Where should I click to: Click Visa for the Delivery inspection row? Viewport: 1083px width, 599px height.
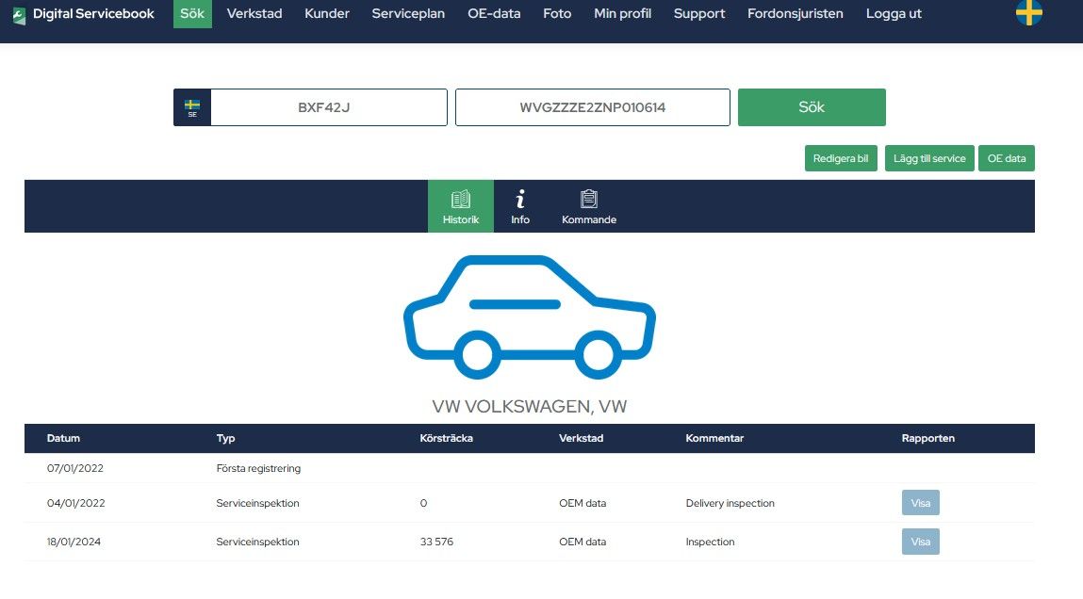click(920, 503)
